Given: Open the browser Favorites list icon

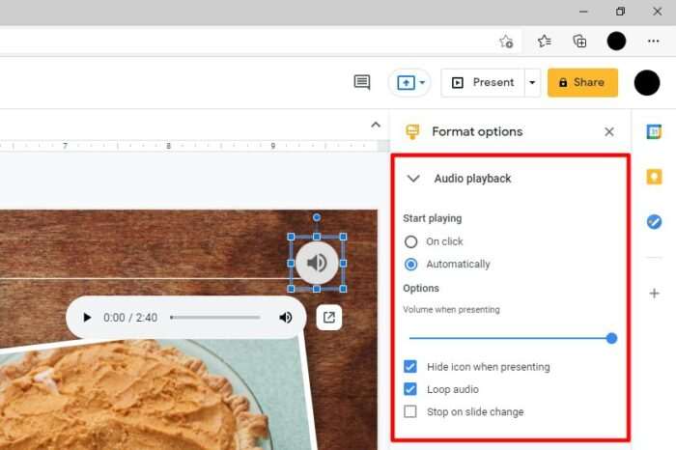Looking at the screenshot, I should 544,42.
